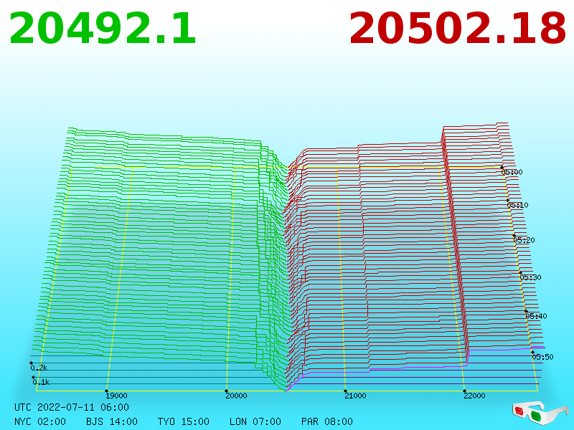The width and height of the screenshot is (574, 430).
Task: Click the 05:00 time axis marker
Action: [x=512, y=172]
